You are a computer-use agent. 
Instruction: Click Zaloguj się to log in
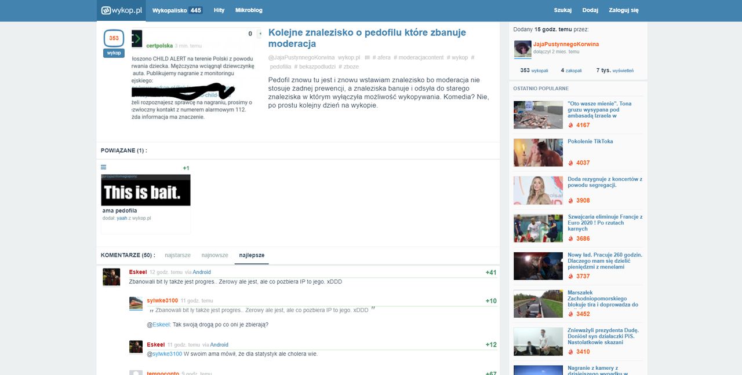coord(624,10)
